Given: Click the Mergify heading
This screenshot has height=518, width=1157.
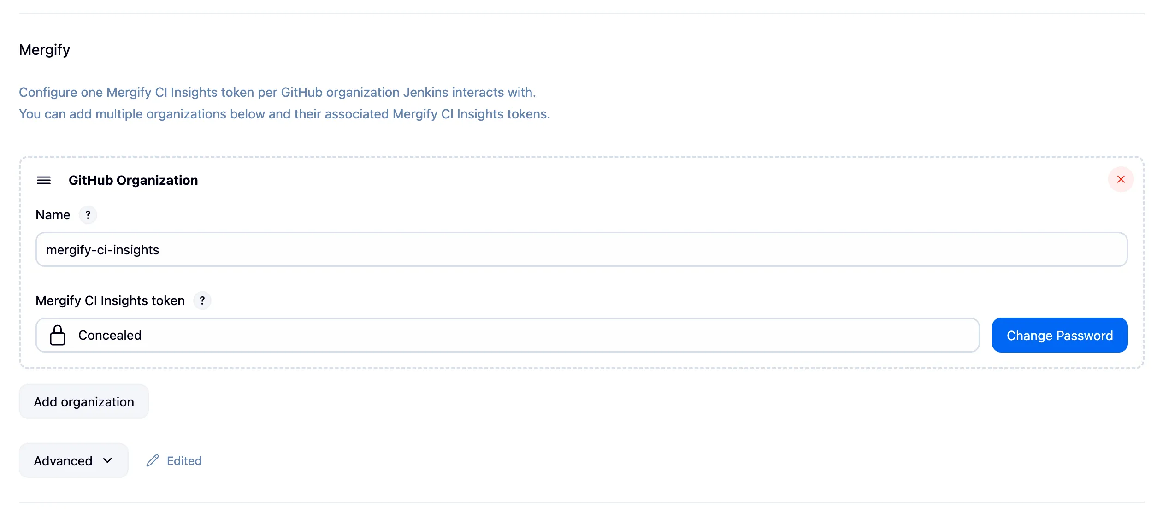Looking at the screenshot, I should tap(44, 50).
